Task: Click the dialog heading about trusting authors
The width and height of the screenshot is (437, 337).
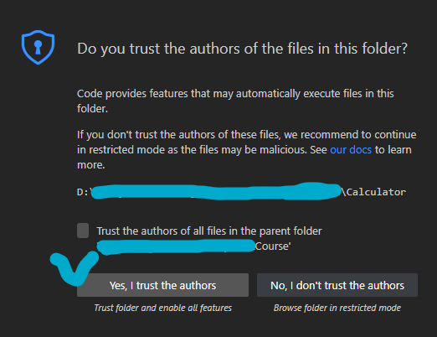Action: click(242, 49)
